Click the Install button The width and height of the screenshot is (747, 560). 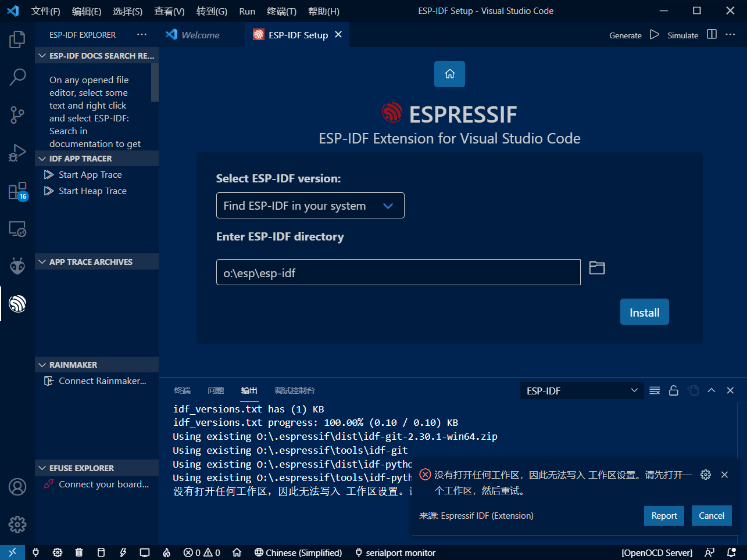coord(645,312)
